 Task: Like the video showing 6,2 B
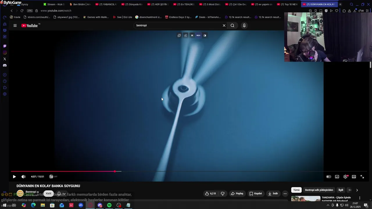click(x=210, y=194)
